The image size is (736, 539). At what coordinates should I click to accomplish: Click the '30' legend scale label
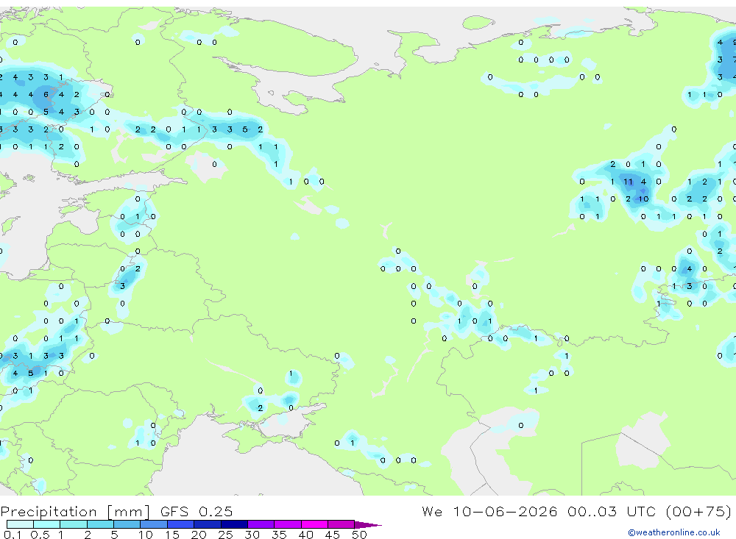(x=252, y=535)
